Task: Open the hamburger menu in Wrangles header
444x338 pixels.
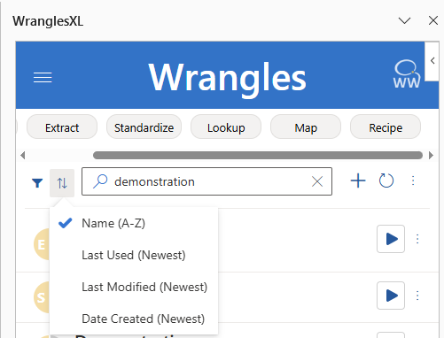Action: 43,78
